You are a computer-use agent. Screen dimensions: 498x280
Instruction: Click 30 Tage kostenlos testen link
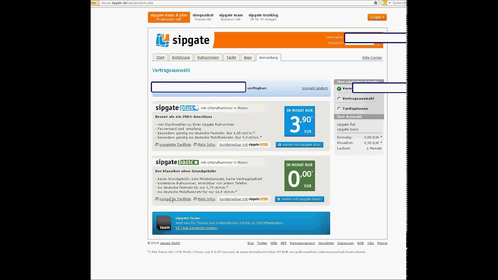[x=196, y=228]
